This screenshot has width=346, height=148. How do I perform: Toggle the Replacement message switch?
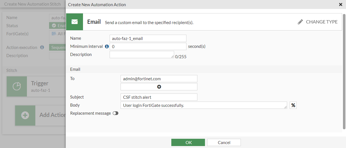tap(115, 113)
